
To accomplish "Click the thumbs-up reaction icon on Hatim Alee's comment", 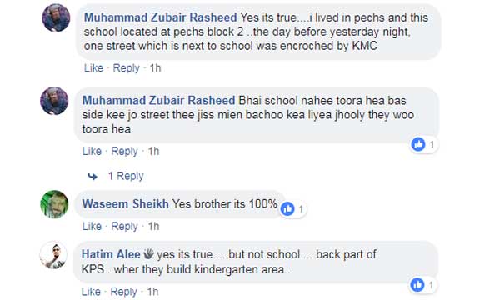I will [417, 285].
